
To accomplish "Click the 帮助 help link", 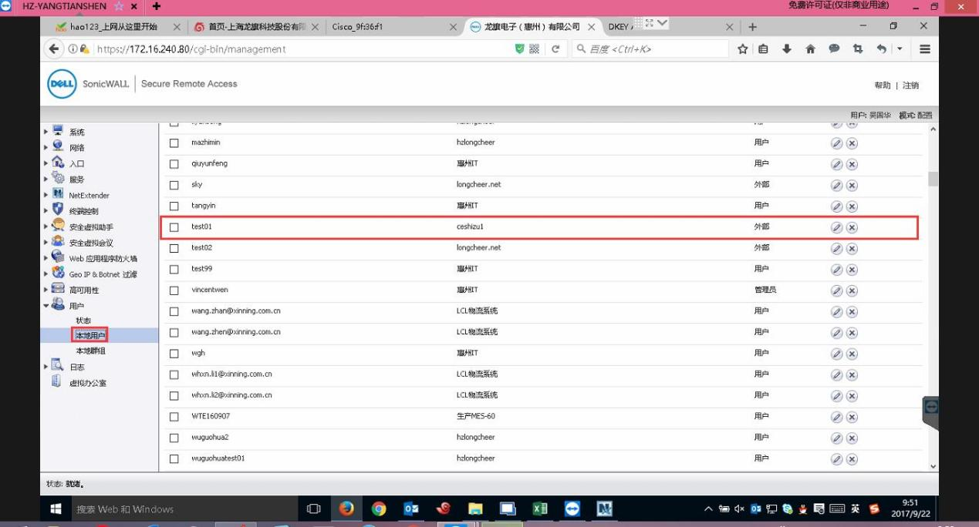I will (882, 86).
